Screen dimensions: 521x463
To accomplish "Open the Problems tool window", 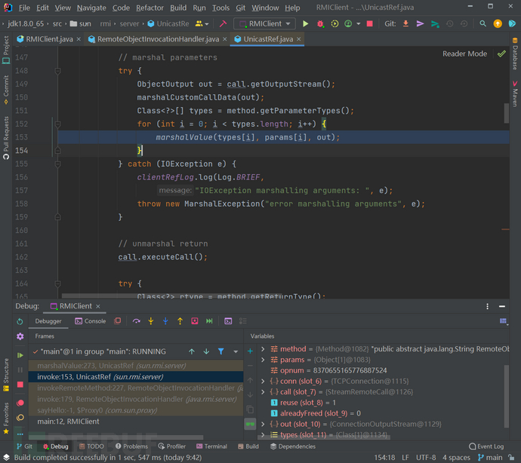I will click(x=131, y=446).
